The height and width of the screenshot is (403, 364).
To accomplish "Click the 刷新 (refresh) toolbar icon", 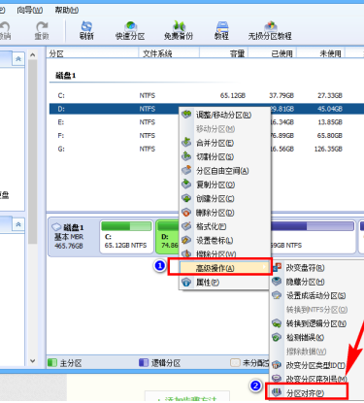I will (86, 30).
